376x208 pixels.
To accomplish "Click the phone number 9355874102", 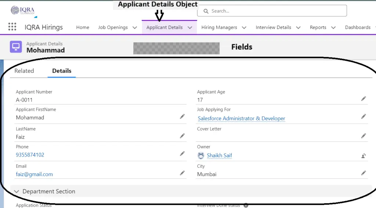I will point(30,155).
